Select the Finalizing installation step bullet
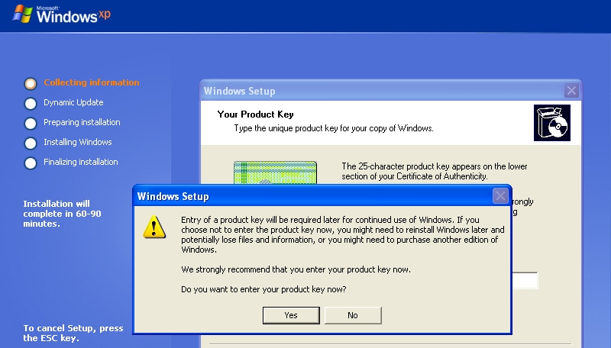 31,163
